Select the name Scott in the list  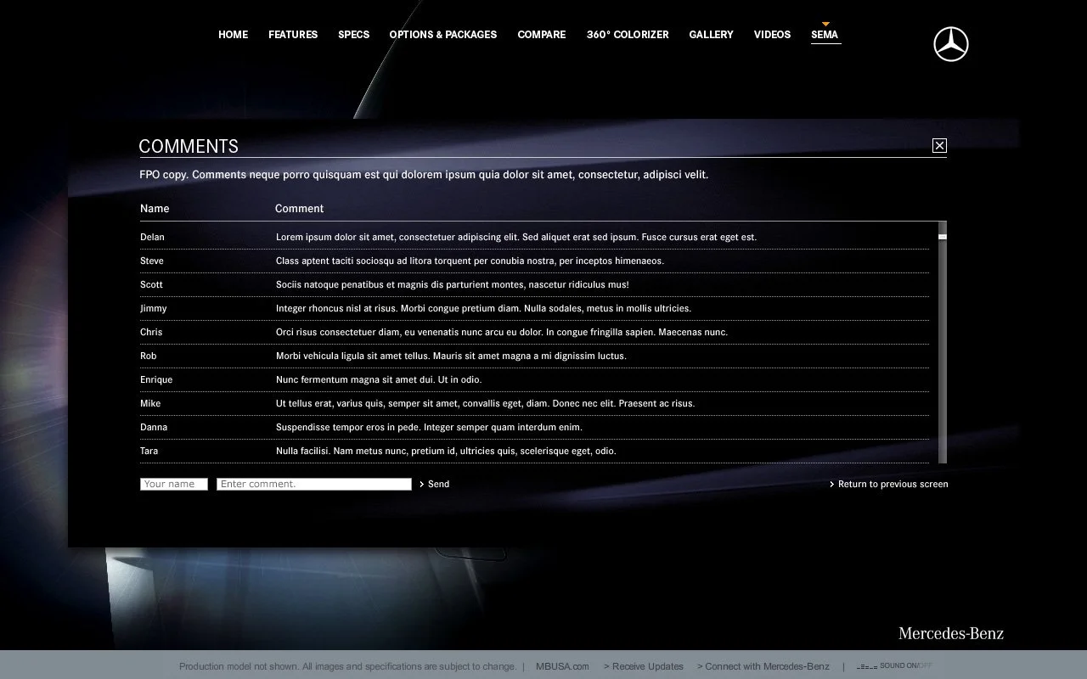(151, 284)
